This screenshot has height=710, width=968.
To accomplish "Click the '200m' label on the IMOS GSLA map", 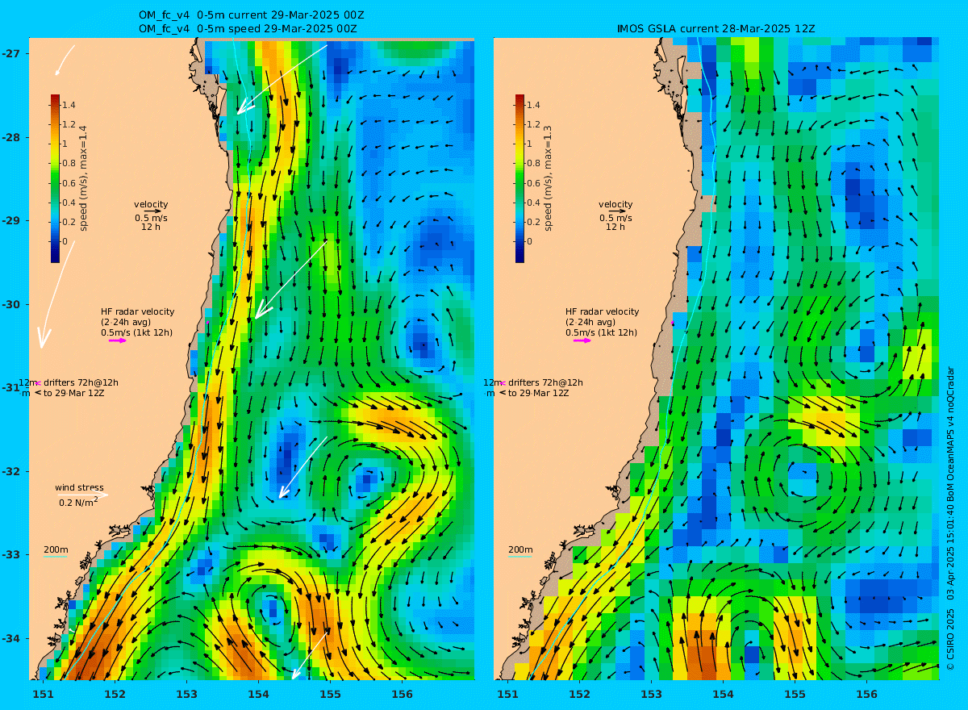I will coord(519,549).
